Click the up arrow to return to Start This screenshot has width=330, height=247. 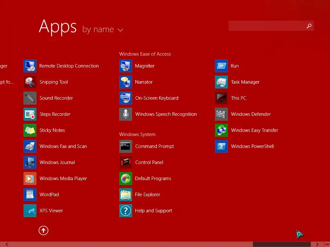[x=44, y=230]
